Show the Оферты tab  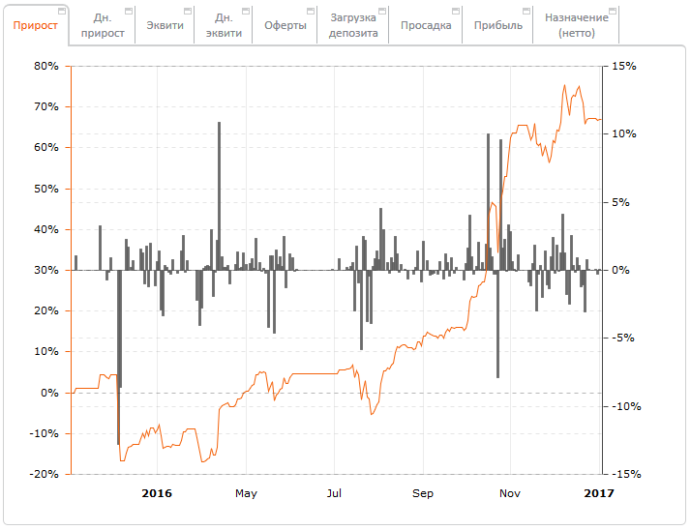[285, 26]
